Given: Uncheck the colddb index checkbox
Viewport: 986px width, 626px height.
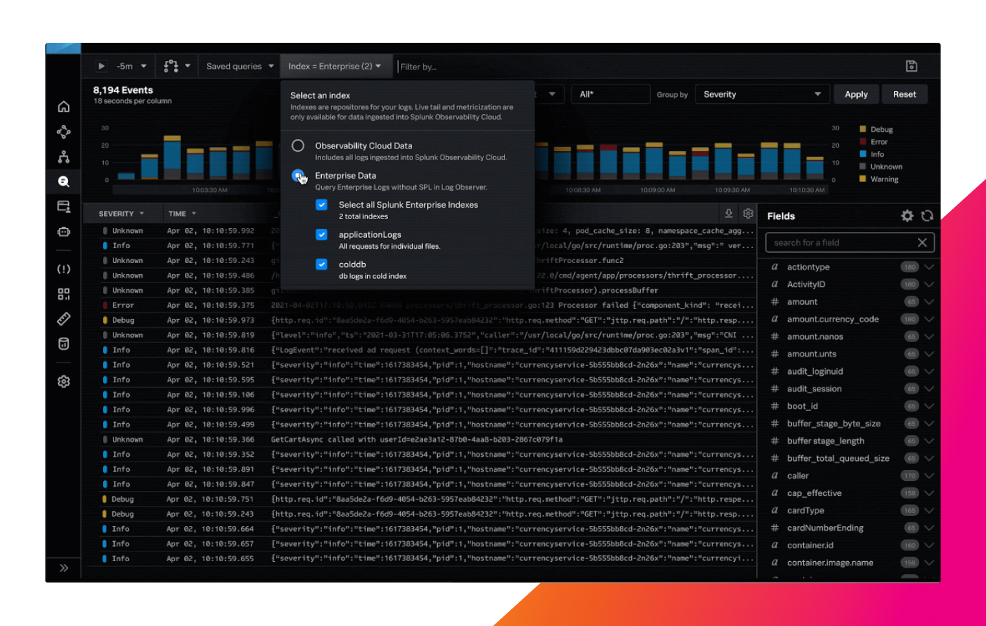Looking at the screenshot, I should [321, 264].
